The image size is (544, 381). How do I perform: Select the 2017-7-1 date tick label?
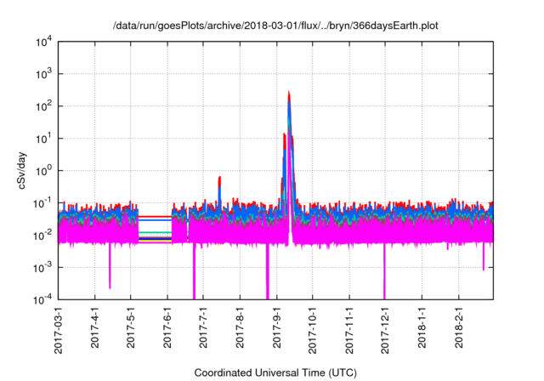tap(203, 329)
